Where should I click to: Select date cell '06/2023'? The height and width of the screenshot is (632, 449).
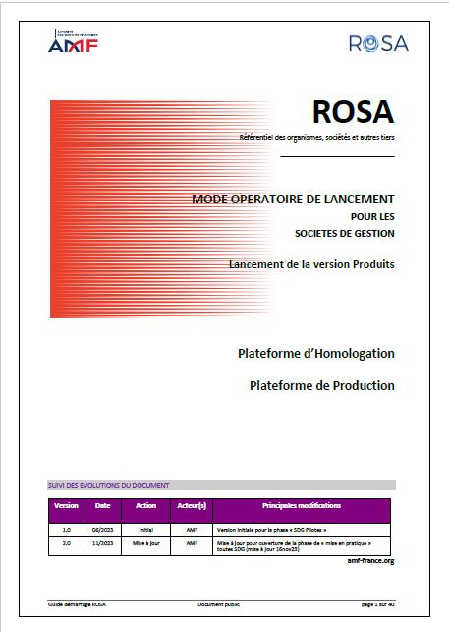[x=103, y=530]
